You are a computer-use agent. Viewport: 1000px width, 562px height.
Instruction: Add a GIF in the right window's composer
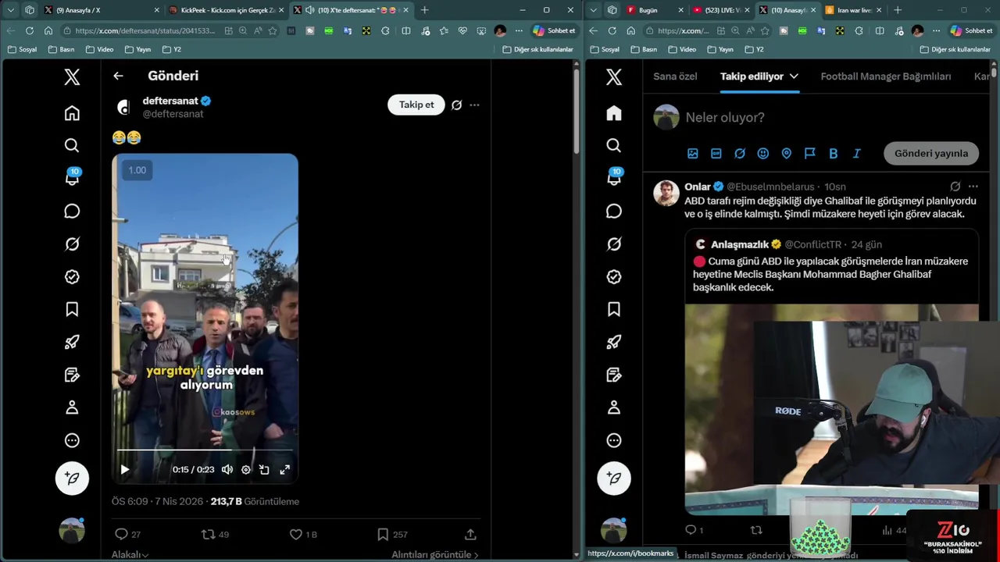716,153
